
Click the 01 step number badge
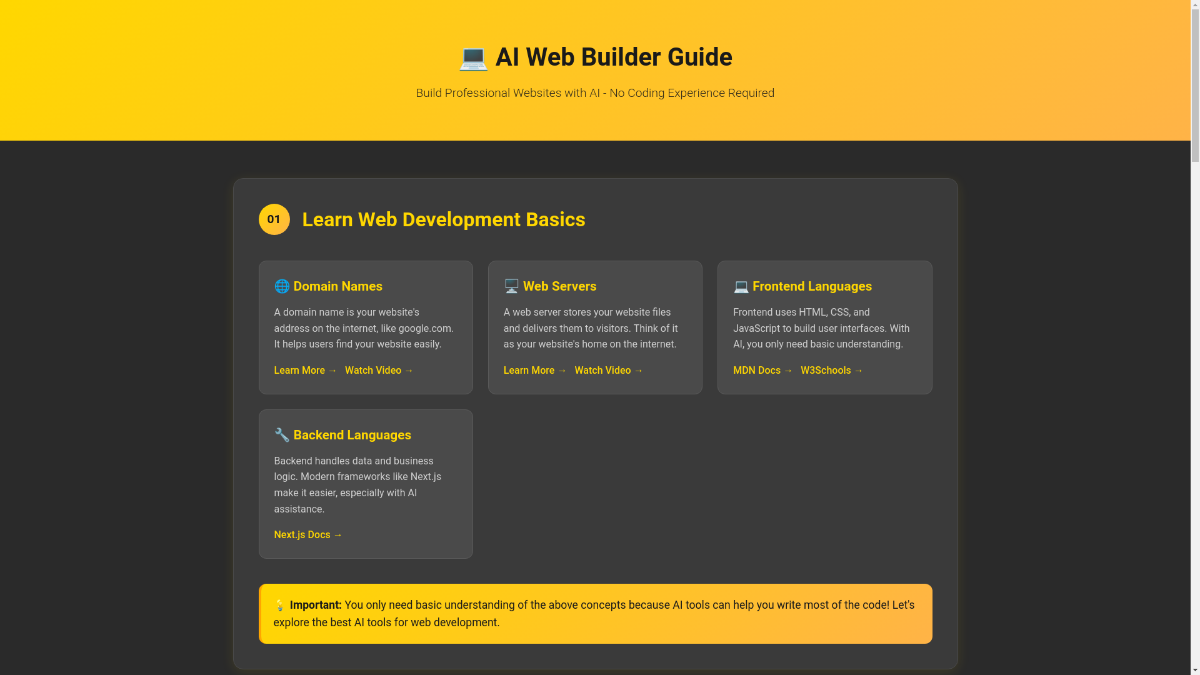click(274, 219)
